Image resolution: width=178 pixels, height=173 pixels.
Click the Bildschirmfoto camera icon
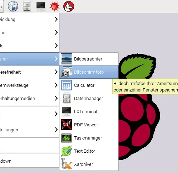pos(67,72)
